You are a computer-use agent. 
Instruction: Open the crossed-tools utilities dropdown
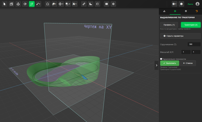pyautogui.click(x=74, y=4)
